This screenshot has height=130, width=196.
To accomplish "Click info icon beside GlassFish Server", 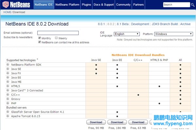I will [x=8, y=112].
